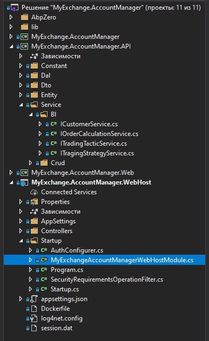Select the solution root node label
Screen dimensions: 209x341
point(111,8)
